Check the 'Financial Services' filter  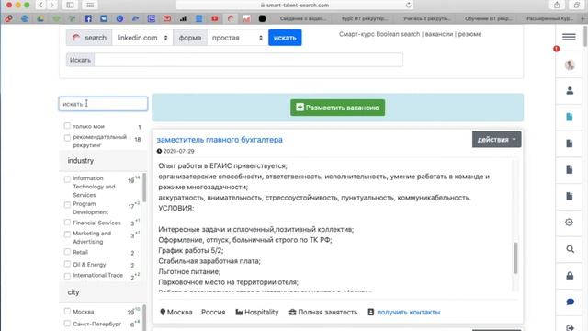pos(67,223)
